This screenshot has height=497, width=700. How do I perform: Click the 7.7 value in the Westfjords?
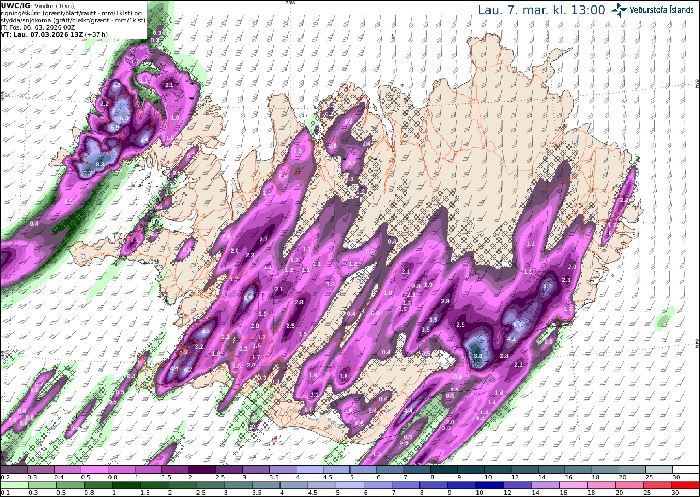coord(87,173)
